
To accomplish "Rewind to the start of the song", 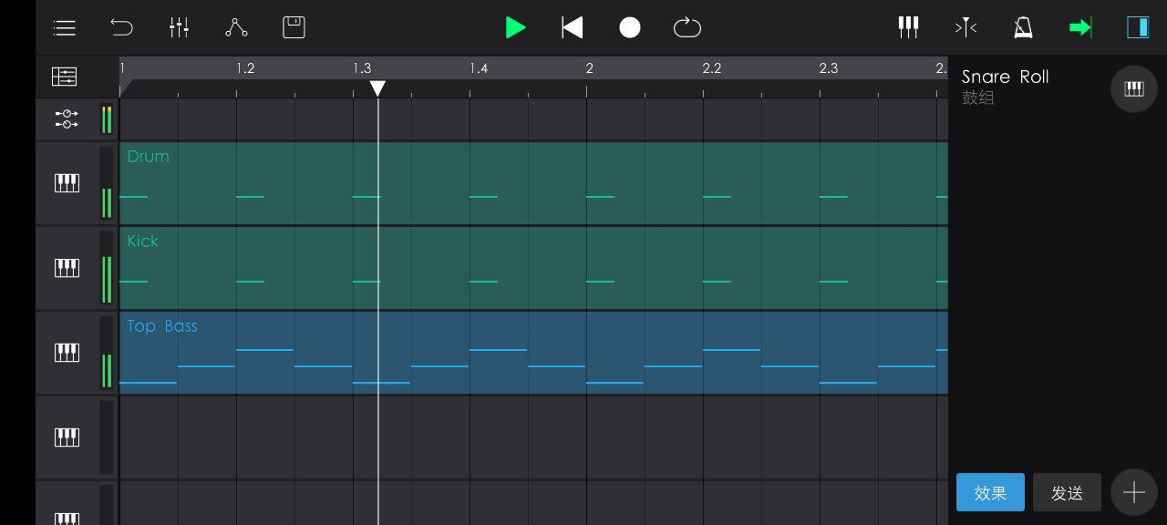I will 573,28.
